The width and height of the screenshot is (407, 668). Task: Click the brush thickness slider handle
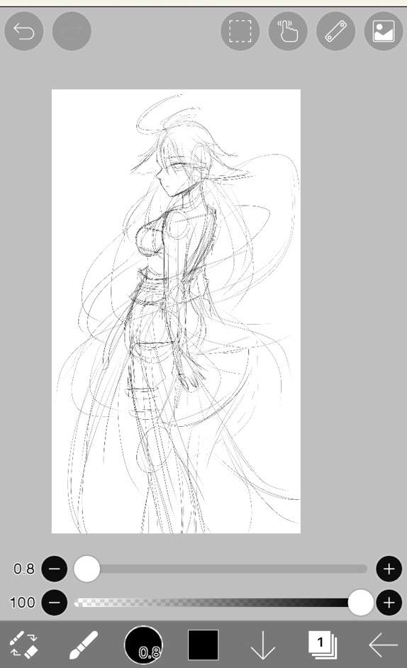click(87, 569)
